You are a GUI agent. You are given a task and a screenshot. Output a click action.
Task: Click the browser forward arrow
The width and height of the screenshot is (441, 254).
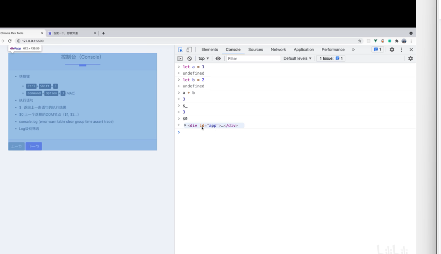point(2,41)
